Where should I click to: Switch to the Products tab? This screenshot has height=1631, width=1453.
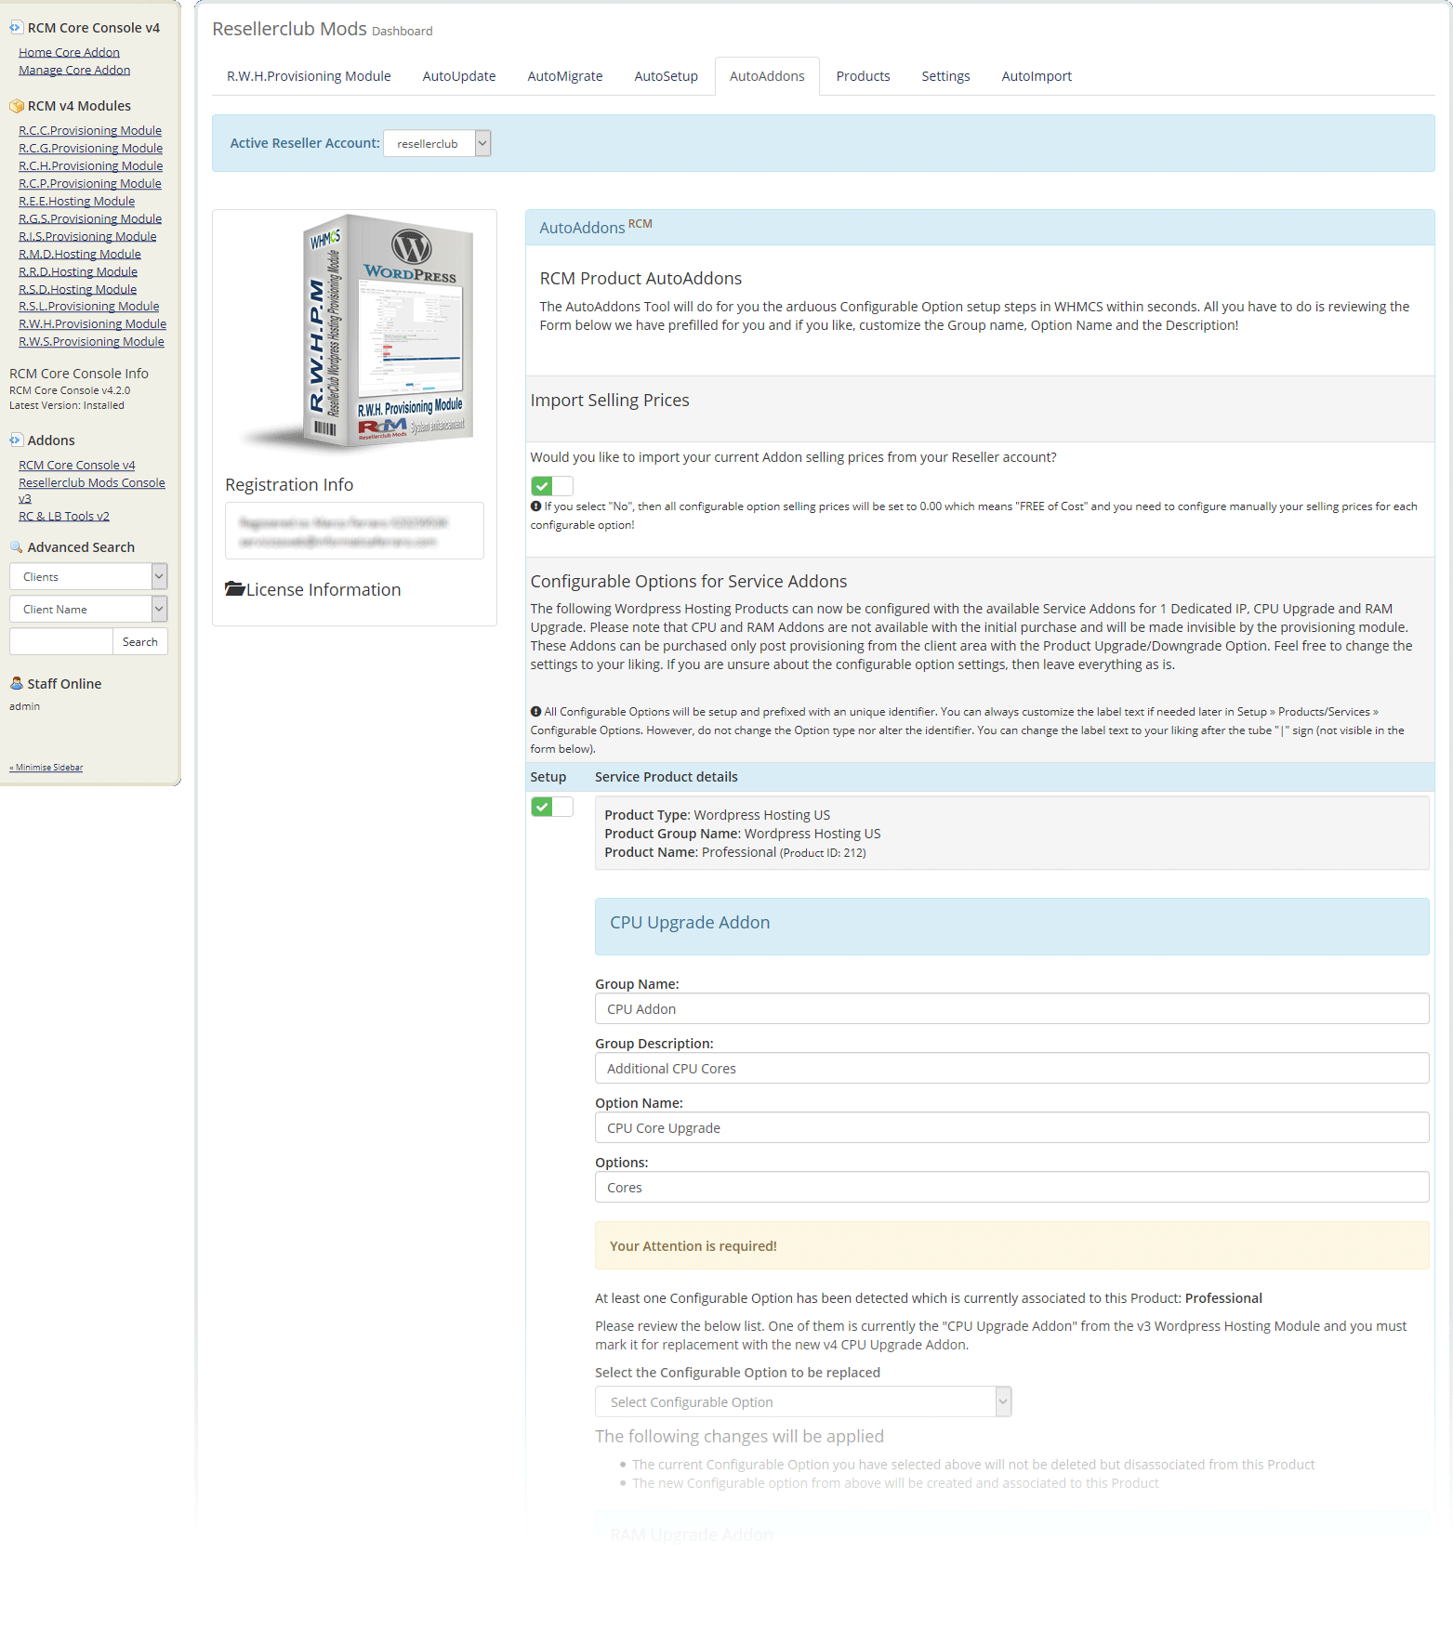tap(863, 76)
